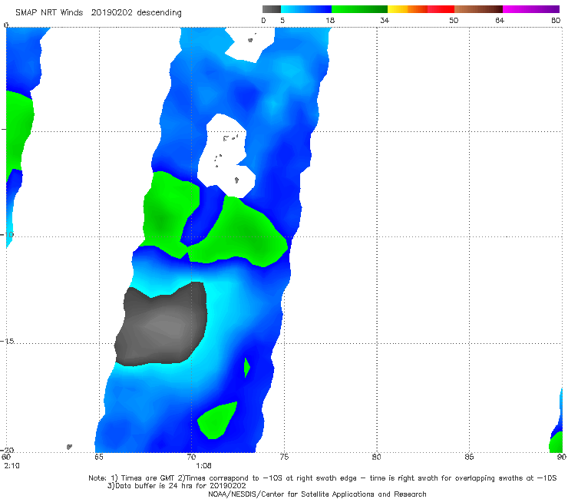Screen dimensions: 568x499
Task: Click the white island gap near 5S 72E
Action: point(226,157)
